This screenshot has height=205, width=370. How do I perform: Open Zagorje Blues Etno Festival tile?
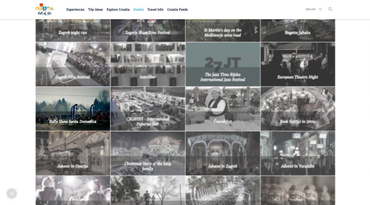point(148,31)
